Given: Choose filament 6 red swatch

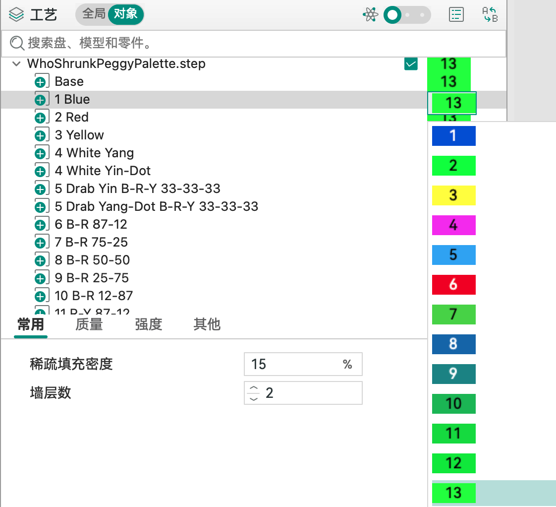Looking at the screenshot, I should pos(453,285).
